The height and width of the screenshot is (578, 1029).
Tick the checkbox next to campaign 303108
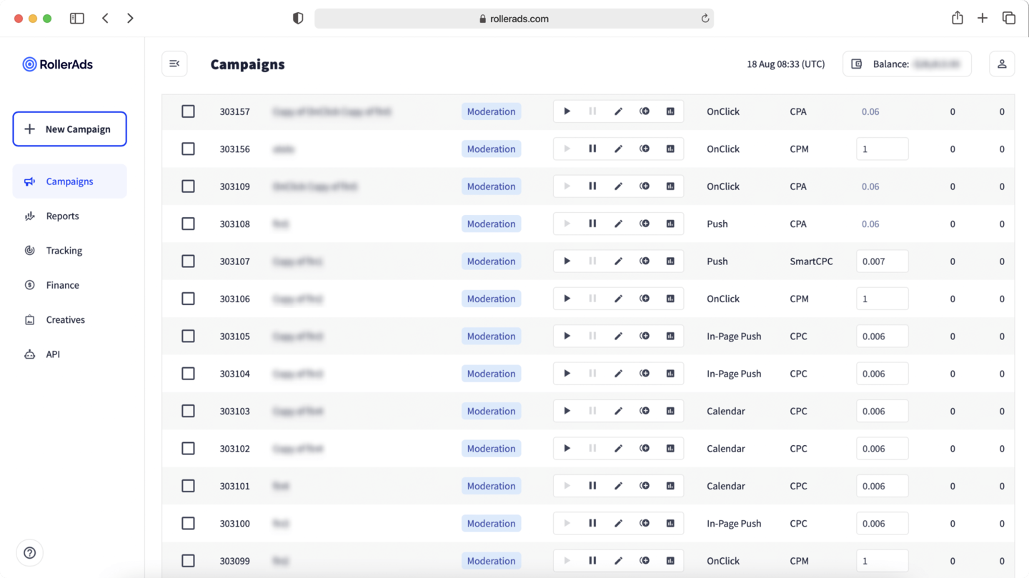coord(188,224)
